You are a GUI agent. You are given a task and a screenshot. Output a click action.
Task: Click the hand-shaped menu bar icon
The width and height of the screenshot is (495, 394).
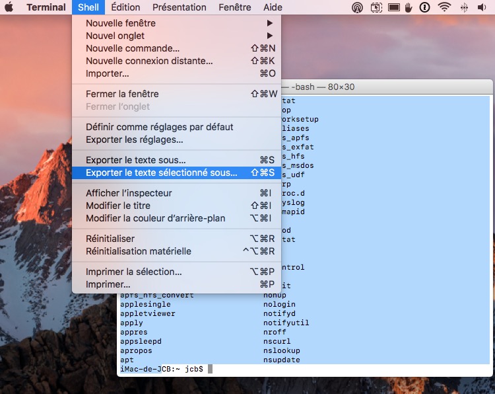[x=409, y=7]
